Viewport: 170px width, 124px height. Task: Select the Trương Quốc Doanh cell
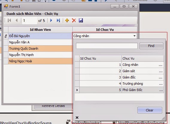40,49
